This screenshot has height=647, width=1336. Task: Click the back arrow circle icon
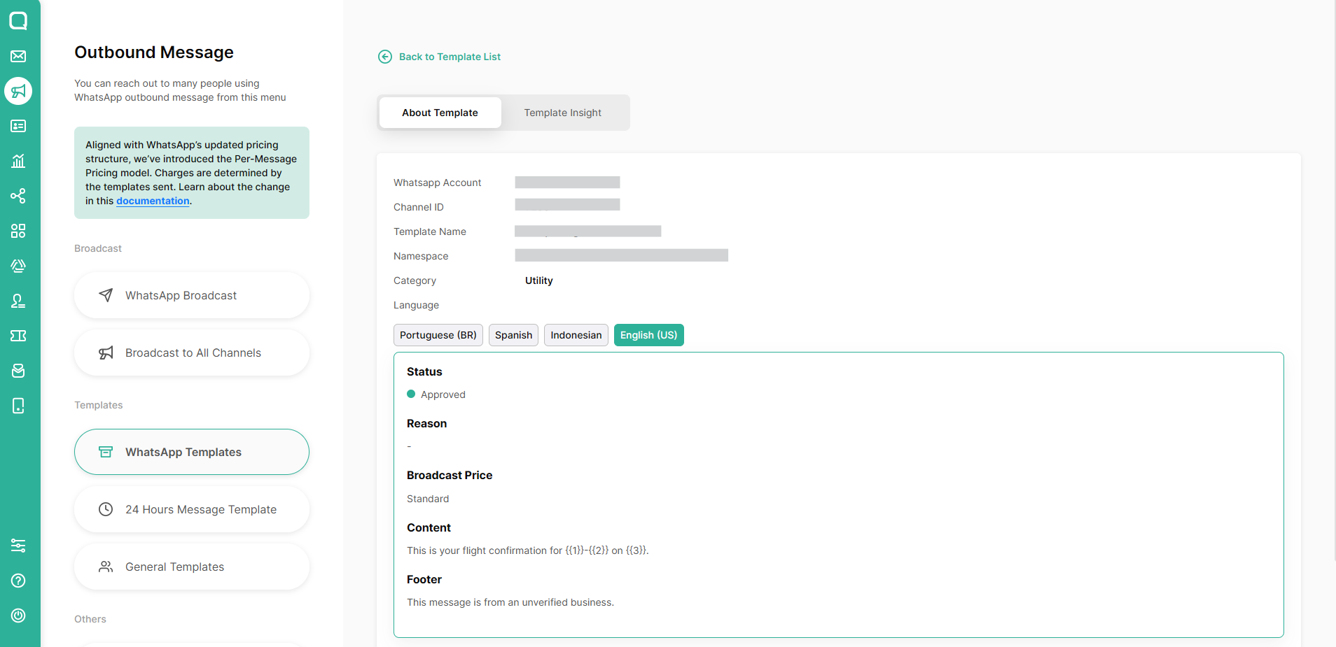click(385, 57)
